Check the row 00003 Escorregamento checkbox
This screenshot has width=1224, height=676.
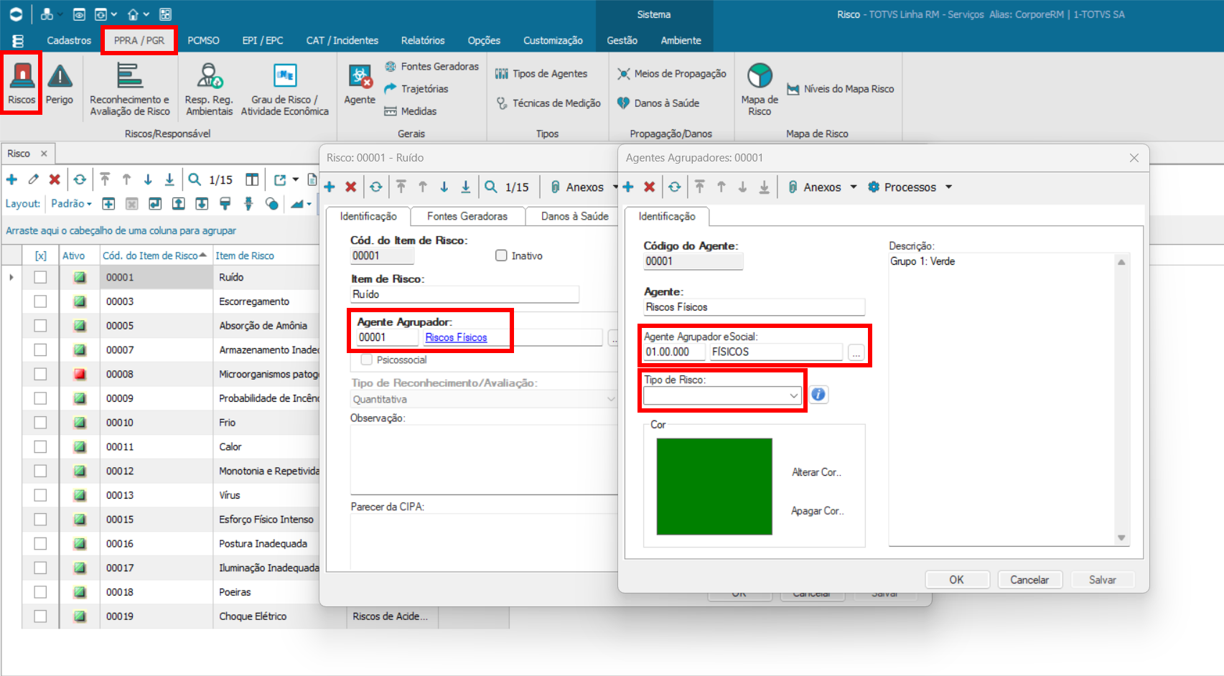tap(40, 301)
